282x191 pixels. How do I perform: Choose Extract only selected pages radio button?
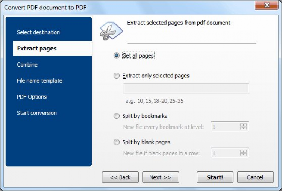point(116,76)
